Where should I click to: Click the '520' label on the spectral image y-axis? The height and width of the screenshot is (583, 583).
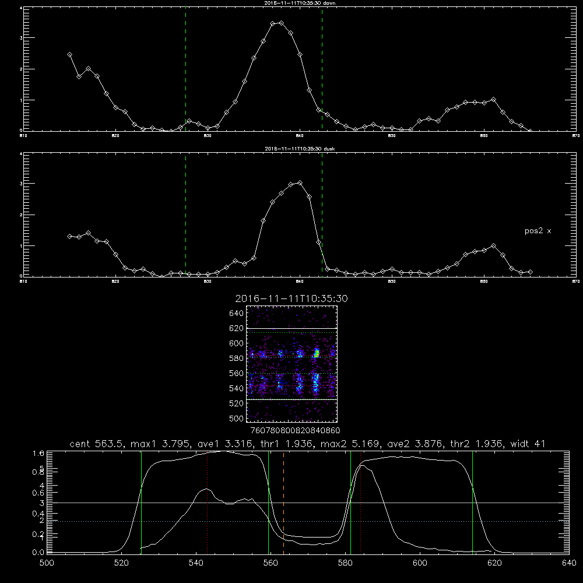tap(237, 403)
